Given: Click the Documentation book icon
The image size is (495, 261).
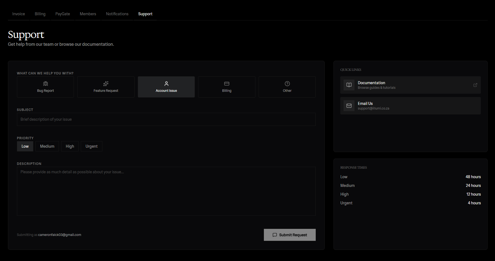Looking at the screenshot, I should (349, 85).
